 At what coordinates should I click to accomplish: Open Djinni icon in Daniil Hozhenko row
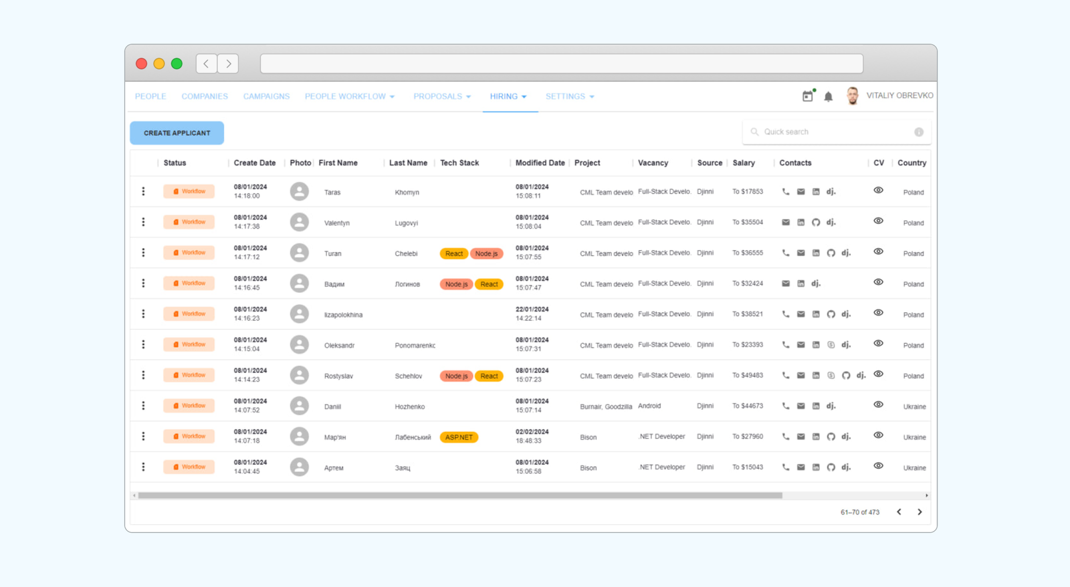[831, 406]
